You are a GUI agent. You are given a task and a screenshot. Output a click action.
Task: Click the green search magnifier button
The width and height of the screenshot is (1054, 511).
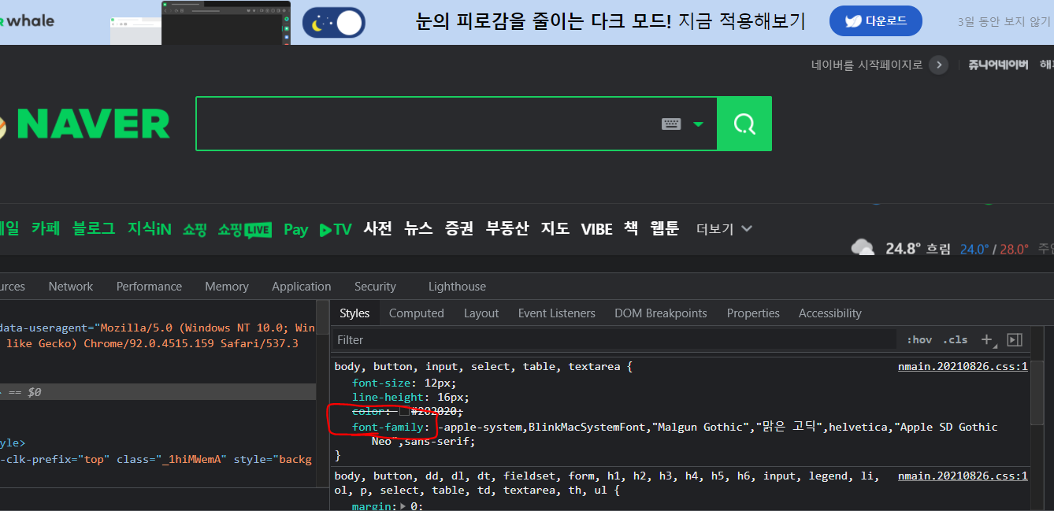pos(744,124)
